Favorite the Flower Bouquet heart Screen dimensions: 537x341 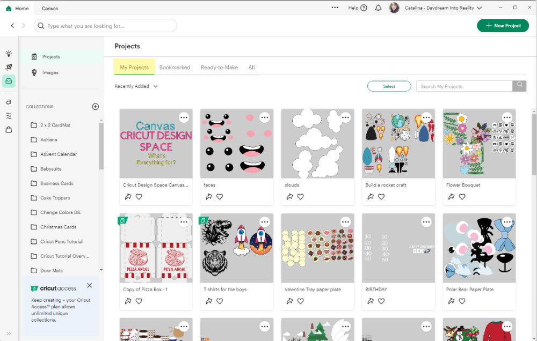462,197
